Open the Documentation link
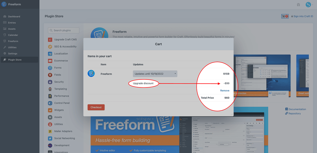Image resolution: width=317 pixels, height=153 pixels. point(296,109)
